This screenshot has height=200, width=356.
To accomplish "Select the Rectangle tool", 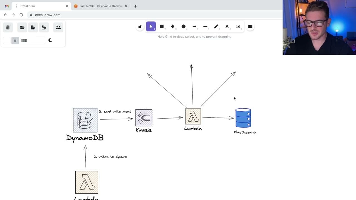I will 162,26.
